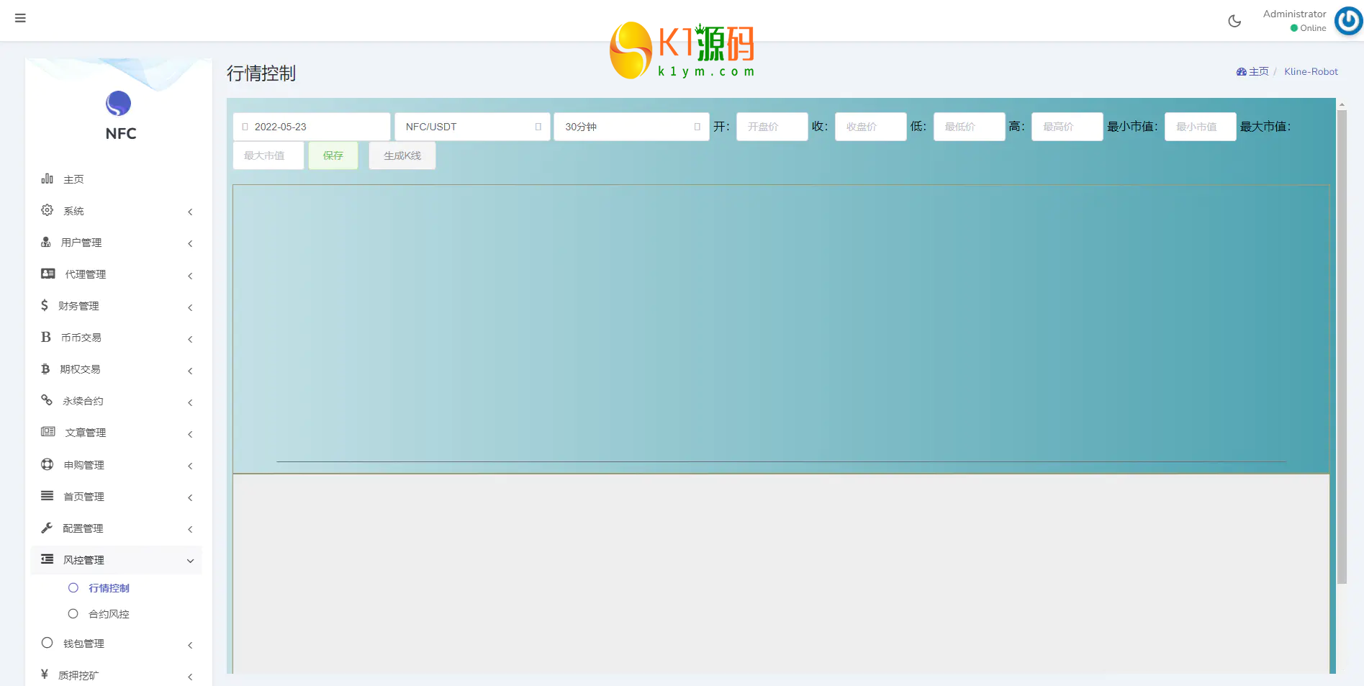Focus the 收盘价 input field

[870, 127]
